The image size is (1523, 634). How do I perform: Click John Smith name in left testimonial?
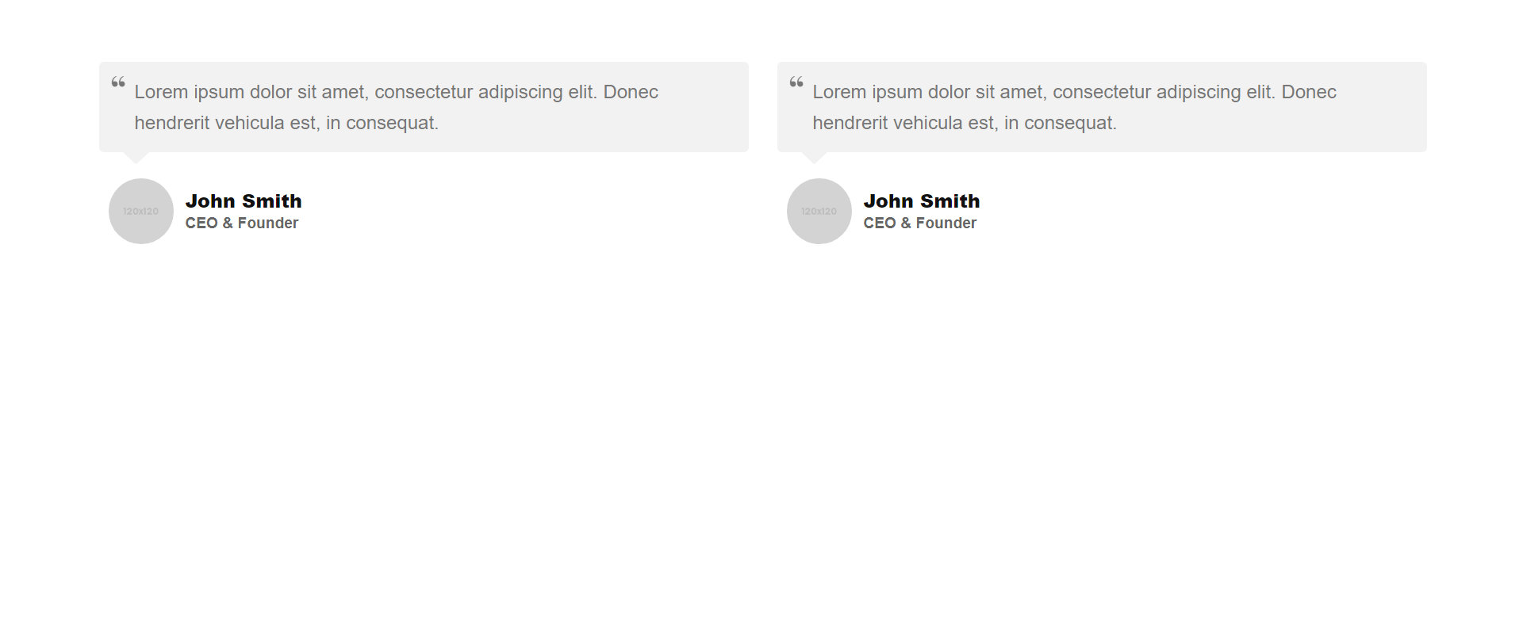point(244,201)
